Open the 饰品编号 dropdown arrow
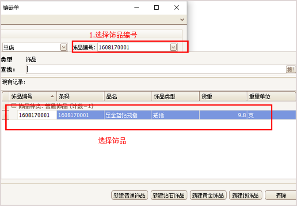Image resolution: width=297 pixels, height=206 pixels. tap(173, 47)
